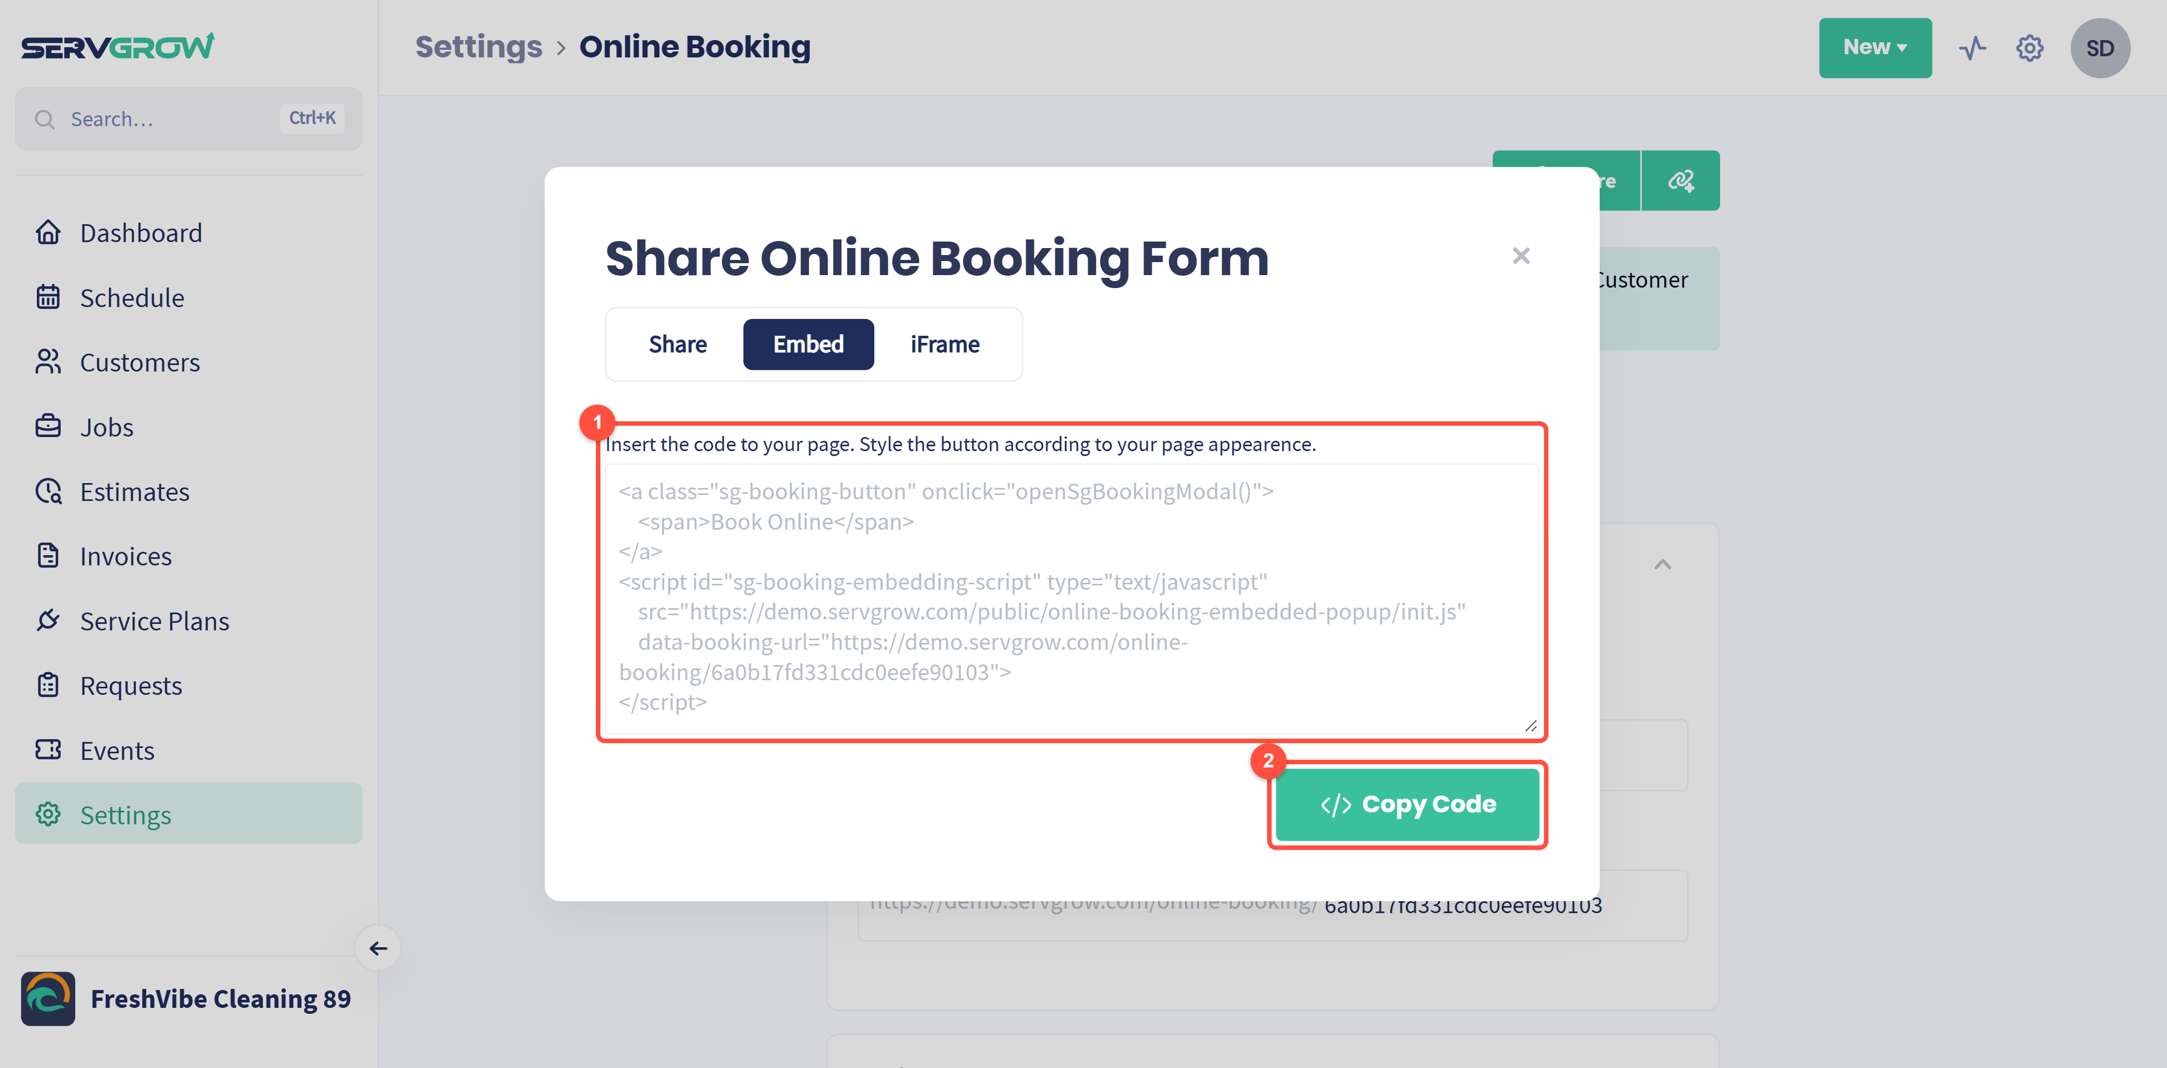The height and width of the screenshot is (1068, 2167).
Task: Collapse the sidebar with the arrow button
Action: pyautogui.click(x=378, y=948)
